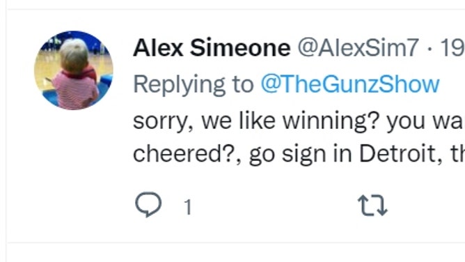The height and width of the screenshot is (262, 465).
Task: Click the tweet timestamp starting with 19
Action: click(x=452, y=47)
